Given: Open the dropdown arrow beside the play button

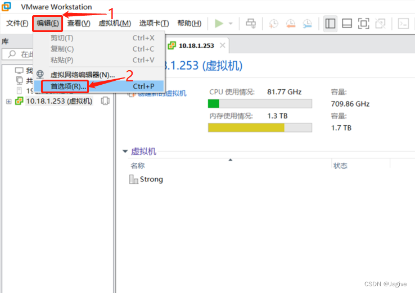Looking at the screenshot, I should 231,24.
